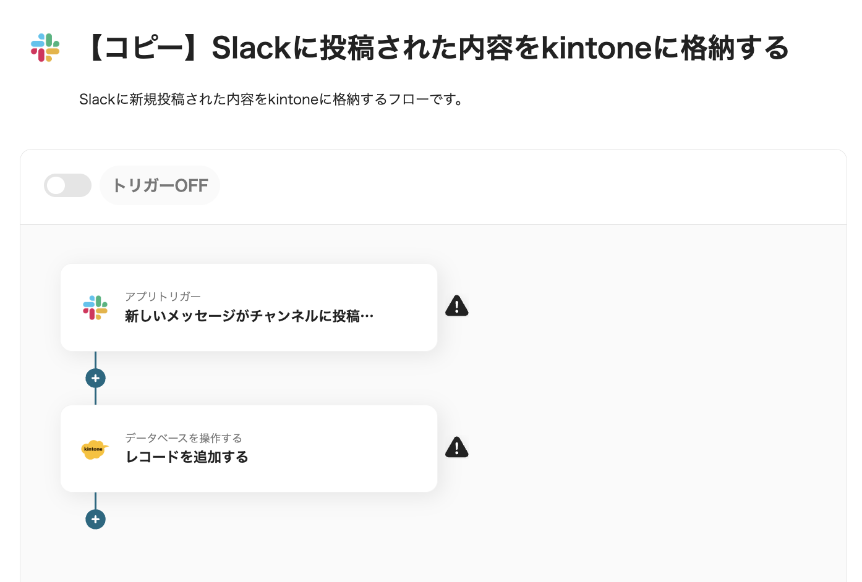
Task: Edit the flow title 【コピー】Slackに投稿された内容をkintoneに格納する
Action: pyautogui.click(x=436, y=48)
